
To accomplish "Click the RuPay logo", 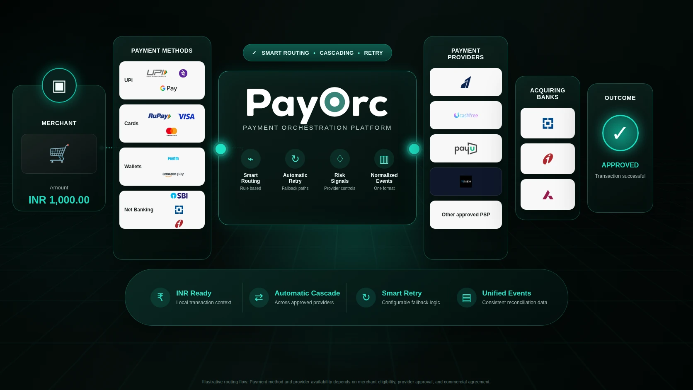I will (160, 116).
